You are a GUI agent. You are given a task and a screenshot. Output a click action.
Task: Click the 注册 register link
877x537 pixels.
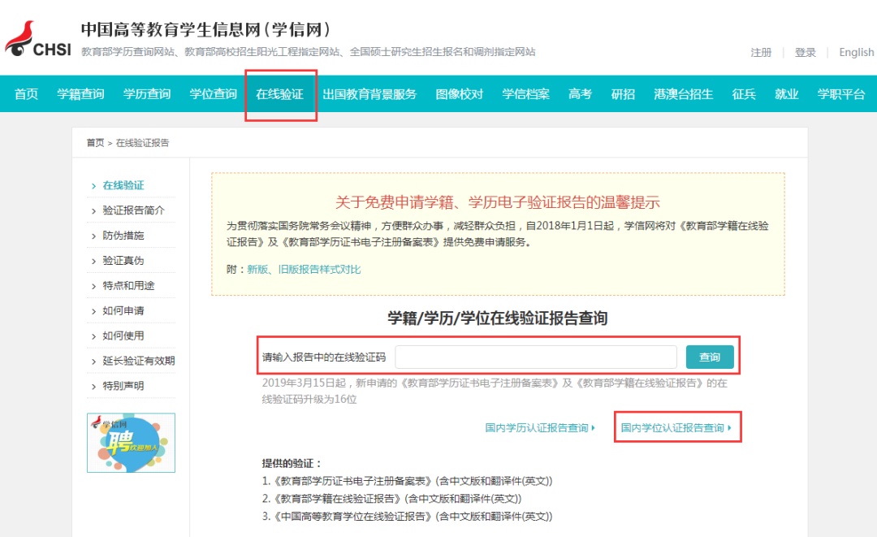tap(761, 53)
